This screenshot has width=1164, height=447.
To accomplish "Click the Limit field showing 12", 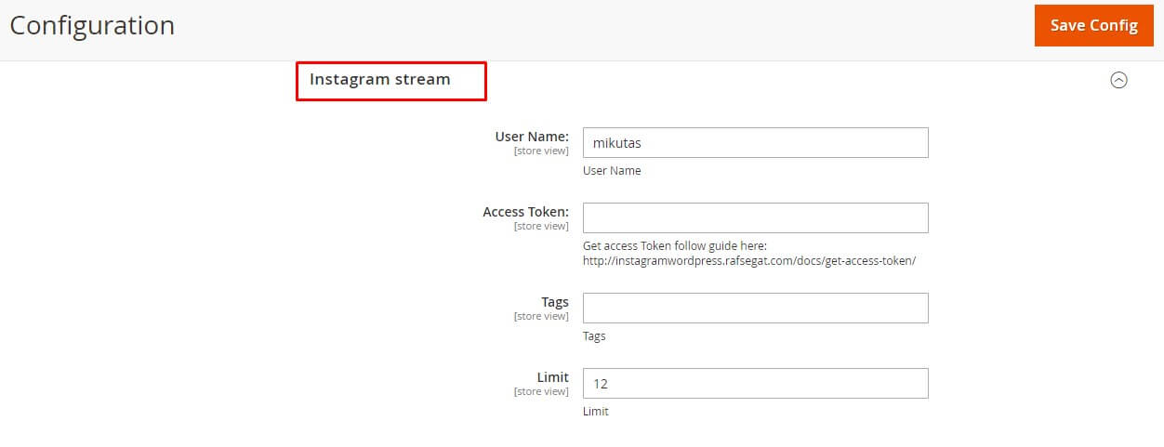I will coord(755,384).
